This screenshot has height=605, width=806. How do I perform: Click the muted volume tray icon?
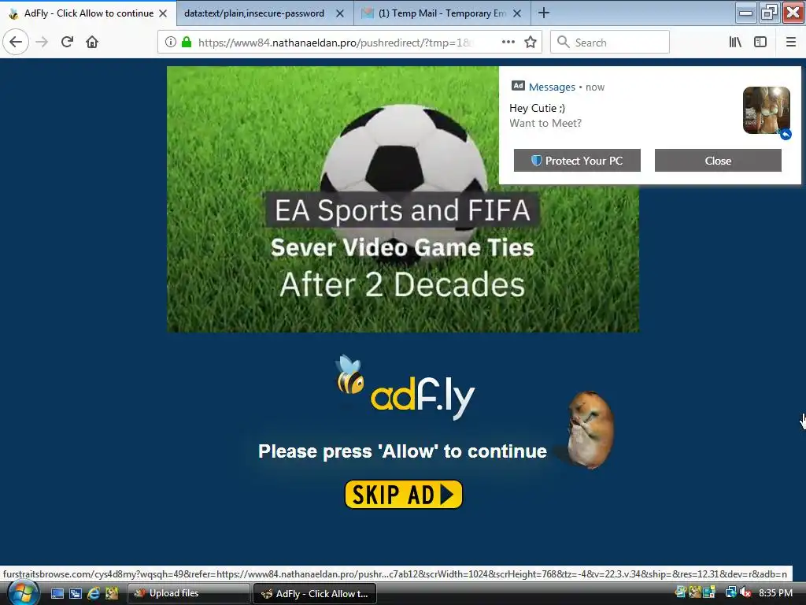[x=745, y=592]
